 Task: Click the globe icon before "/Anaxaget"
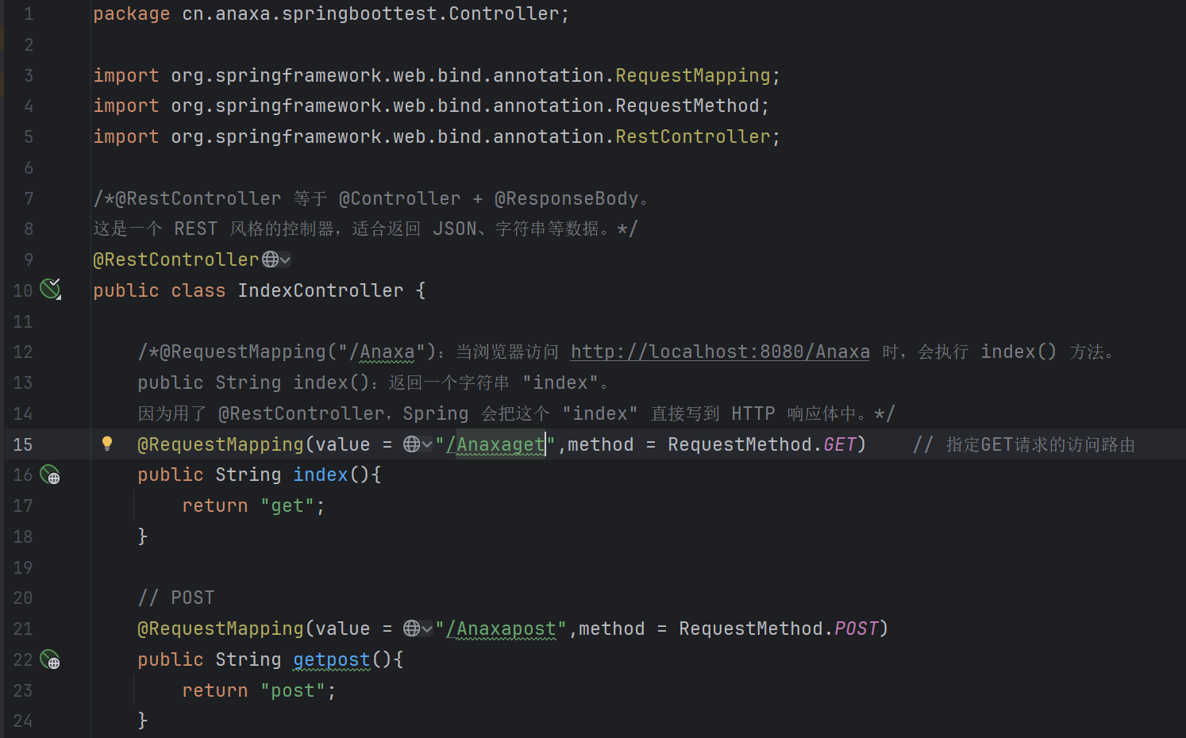(x=411, y=444)
